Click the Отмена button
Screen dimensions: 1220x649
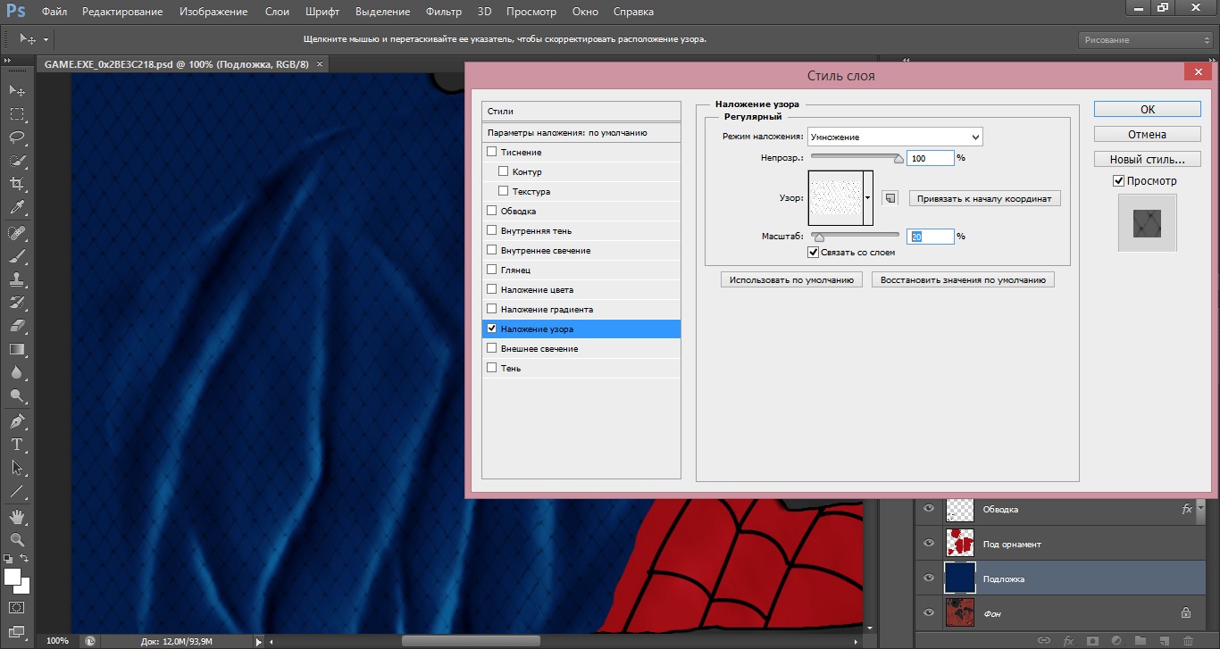click(1148, 134)
